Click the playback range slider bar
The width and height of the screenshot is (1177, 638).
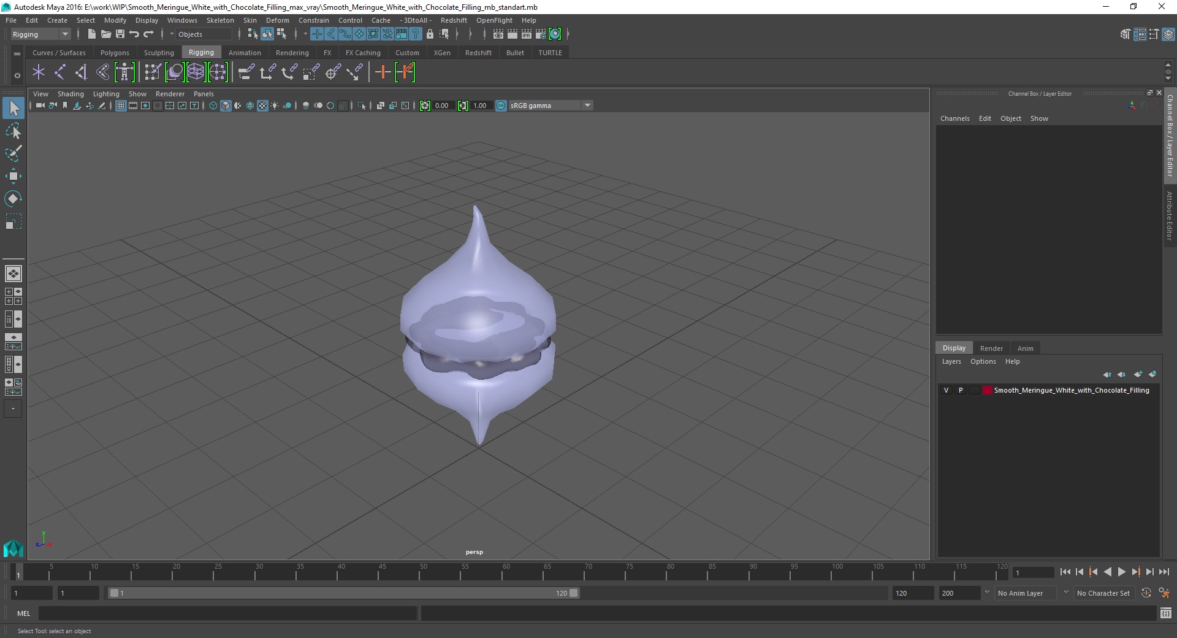pyautogui.click(x=343, y=593)
